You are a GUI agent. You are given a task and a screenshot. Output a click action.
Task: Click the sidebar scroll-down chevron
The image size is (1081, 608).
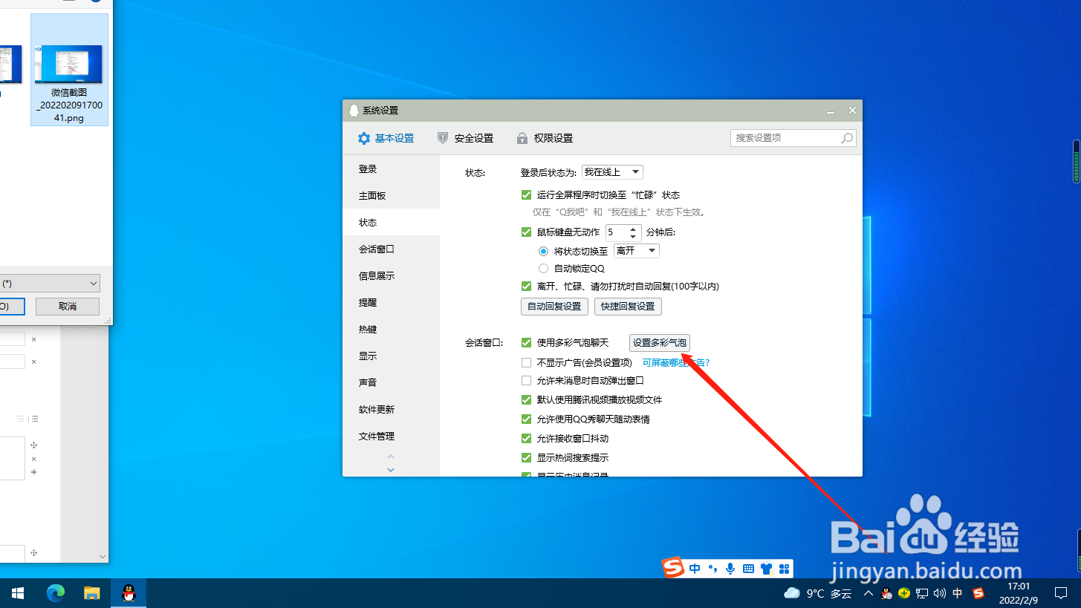tap(391, 469)
